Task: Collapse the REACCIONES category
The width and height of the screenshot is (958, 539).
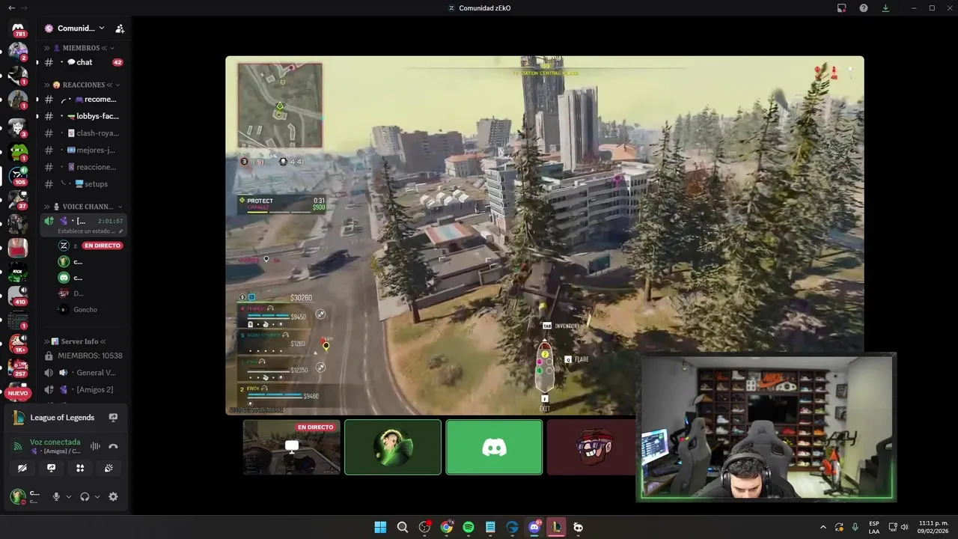Action: coord(82,85)
